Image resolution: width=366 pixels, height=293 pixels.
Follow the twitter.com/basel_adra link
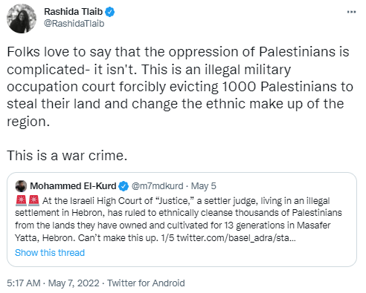click(236, 238)
